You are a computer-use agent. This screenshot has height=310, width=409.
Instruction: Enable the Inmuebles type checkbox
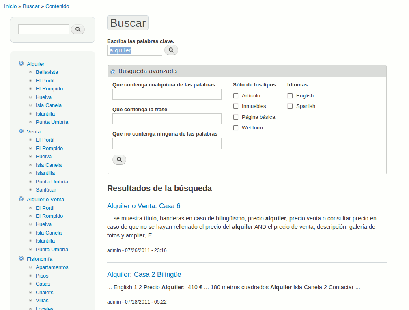point(236,106)
